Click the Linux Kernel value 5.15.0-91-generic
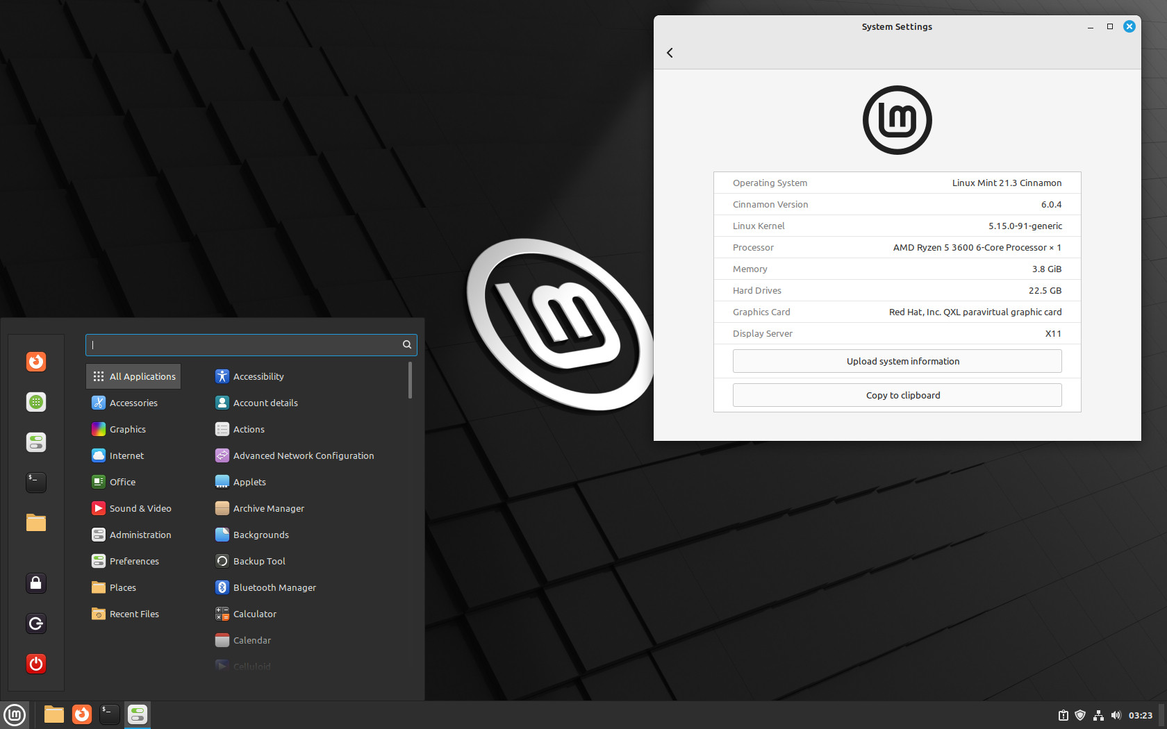 [1025, 226]
